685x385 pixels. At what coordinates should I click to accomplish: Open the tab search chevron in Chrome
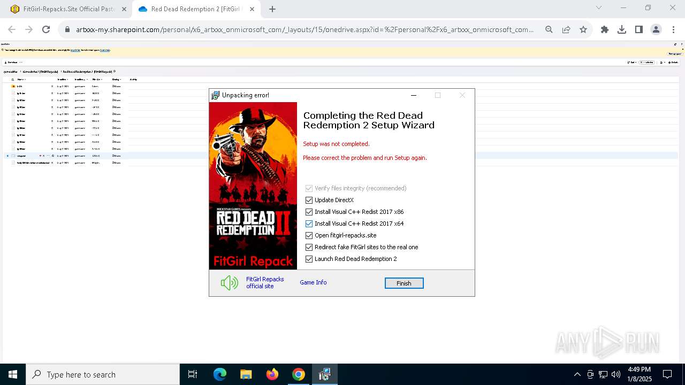point(599,7)
